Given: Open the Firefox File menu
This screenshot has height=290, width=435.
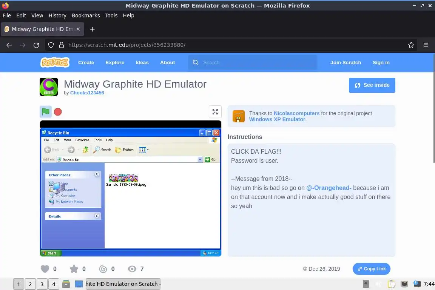Looking at the screenshot, I should 7,15.
